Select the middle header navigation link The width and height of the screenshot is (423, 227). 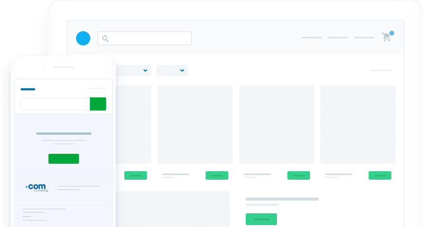(337, 37)
